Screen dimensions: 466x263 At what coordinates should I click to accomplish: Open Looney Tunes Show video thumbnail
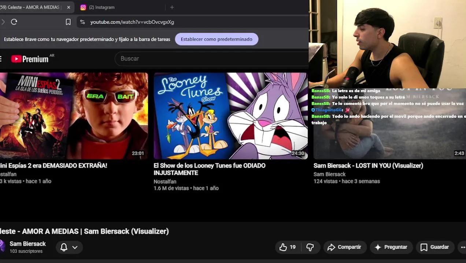pos(231,116)
